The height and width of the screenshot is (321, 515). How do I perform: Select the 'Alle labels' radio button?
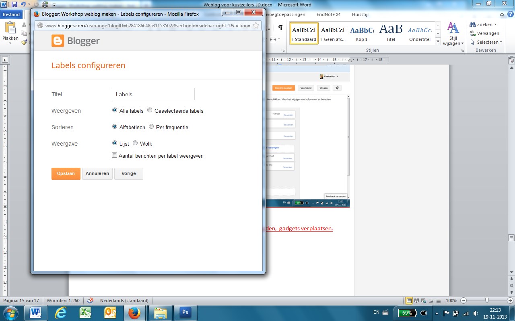115,110
